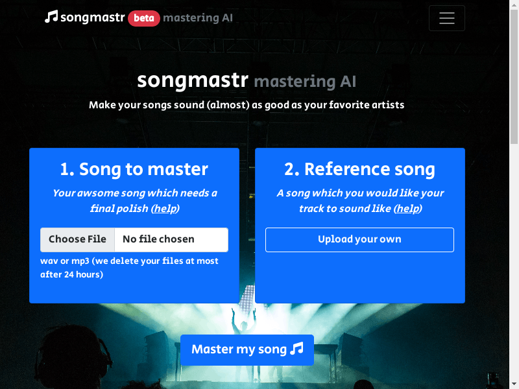519x389 pixels.
Task: Click the songmastr music note logo icon
Action: 51,17
